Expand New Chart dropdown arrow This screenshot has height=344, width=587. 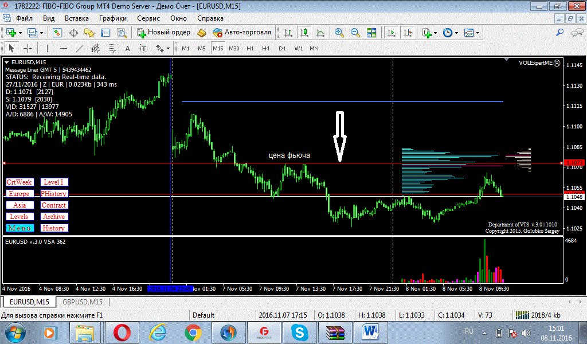(20, 33)
